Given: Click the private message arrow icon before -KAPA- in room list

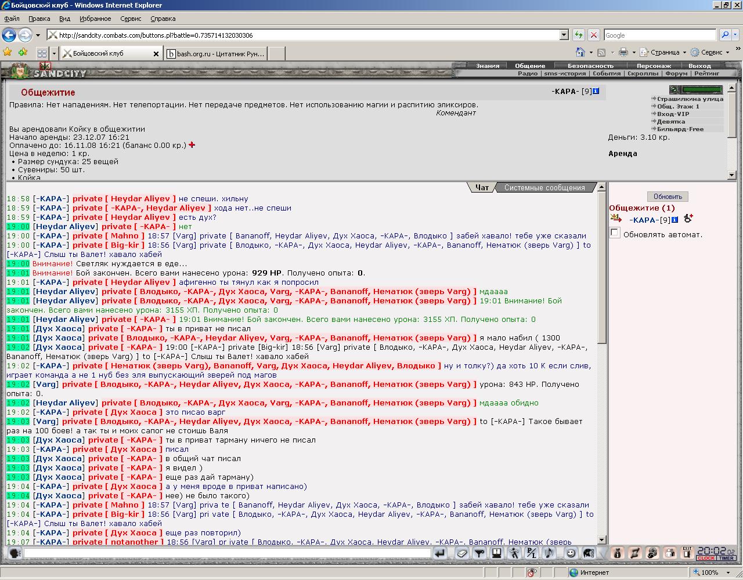Looking at the screenshot, I should coord(616,219).
